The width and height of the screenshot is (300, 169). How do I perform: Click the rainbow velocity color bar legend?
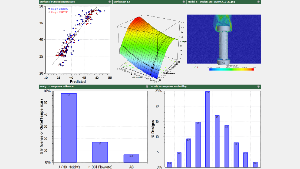click(x=231, y=69)
